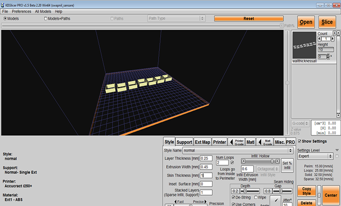341x206 pixels.
Task: Open Matl G-code tab with arrow icon
Action: pyautogui.click(x=265, y=142)
